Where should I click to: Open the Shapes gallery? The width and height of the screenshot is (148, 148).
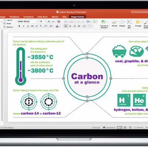pos(122,22)
